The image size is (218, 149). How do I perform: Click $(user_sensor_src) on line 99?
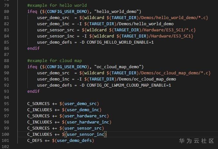coord(81,128)
